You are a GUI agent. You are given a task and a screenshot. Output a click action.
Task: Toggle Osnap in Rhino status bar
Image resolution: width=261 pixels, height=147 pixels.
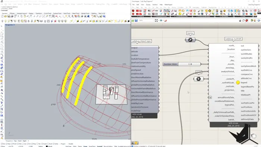pyautogui.click(x=85, y=146)
